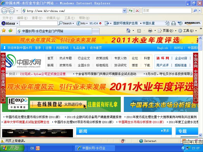Click the 热点专题 navigation link
This screenshot has width=203, height=152.
coord(66,58)
